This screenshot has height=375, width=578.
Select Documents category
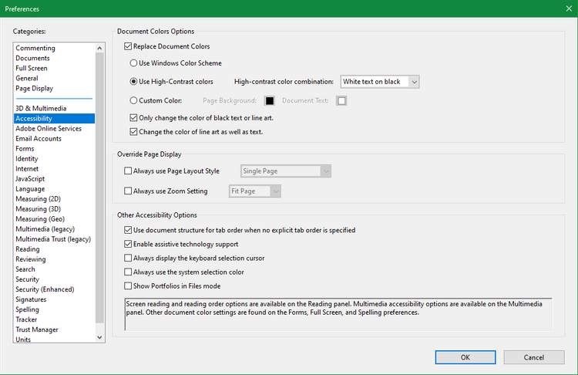click(32, 58)
